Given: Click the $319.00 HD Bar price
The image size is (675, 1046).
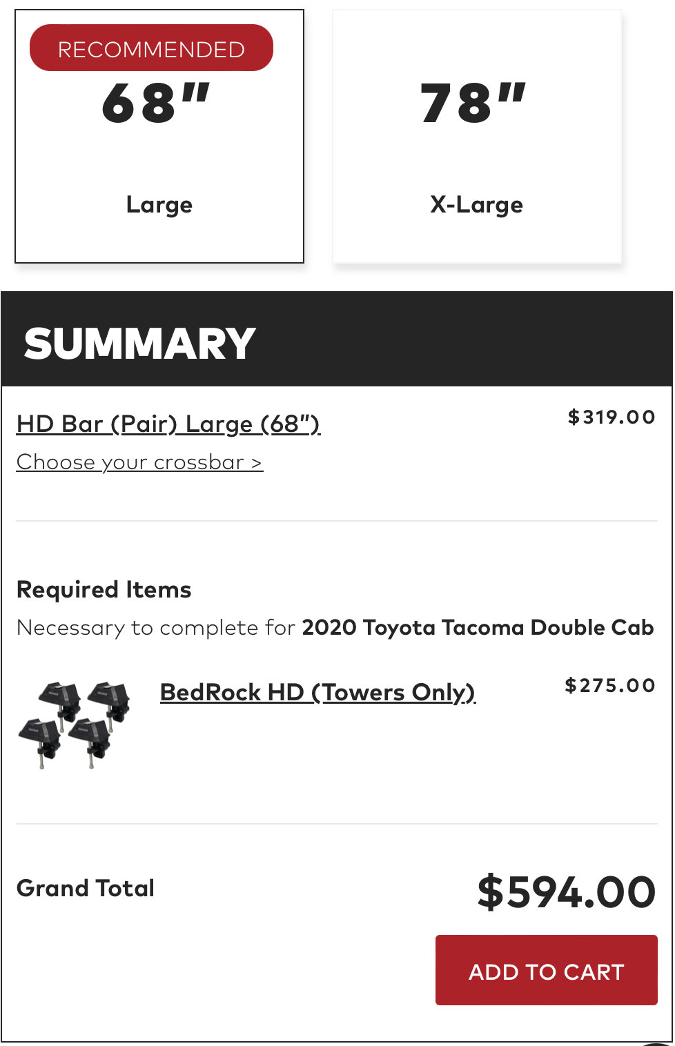Looking at the screenshot, I should [612, 417].
